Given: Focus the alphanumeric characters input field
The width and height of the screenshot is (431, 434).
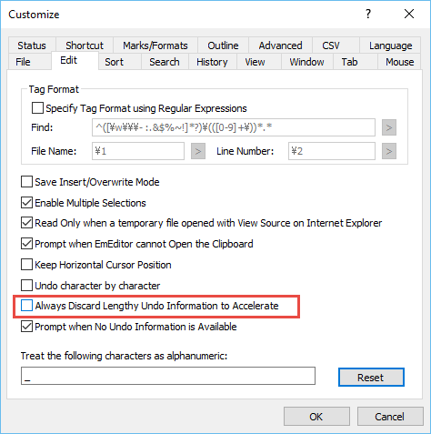Looking at the screenshot, I should click(x=168, y=376).
